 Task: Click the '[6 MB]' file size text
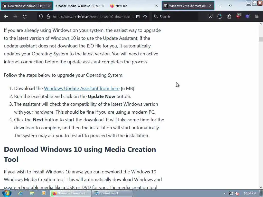[x=127, y=88]
